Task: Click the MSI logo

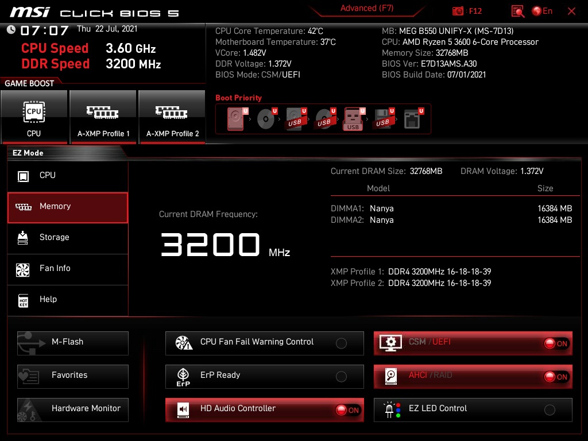Action: 30,12
